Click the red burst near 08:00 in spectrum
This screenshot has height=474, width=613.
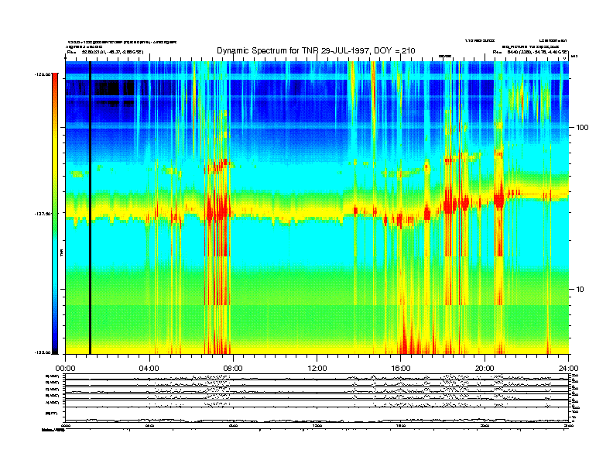219,208
